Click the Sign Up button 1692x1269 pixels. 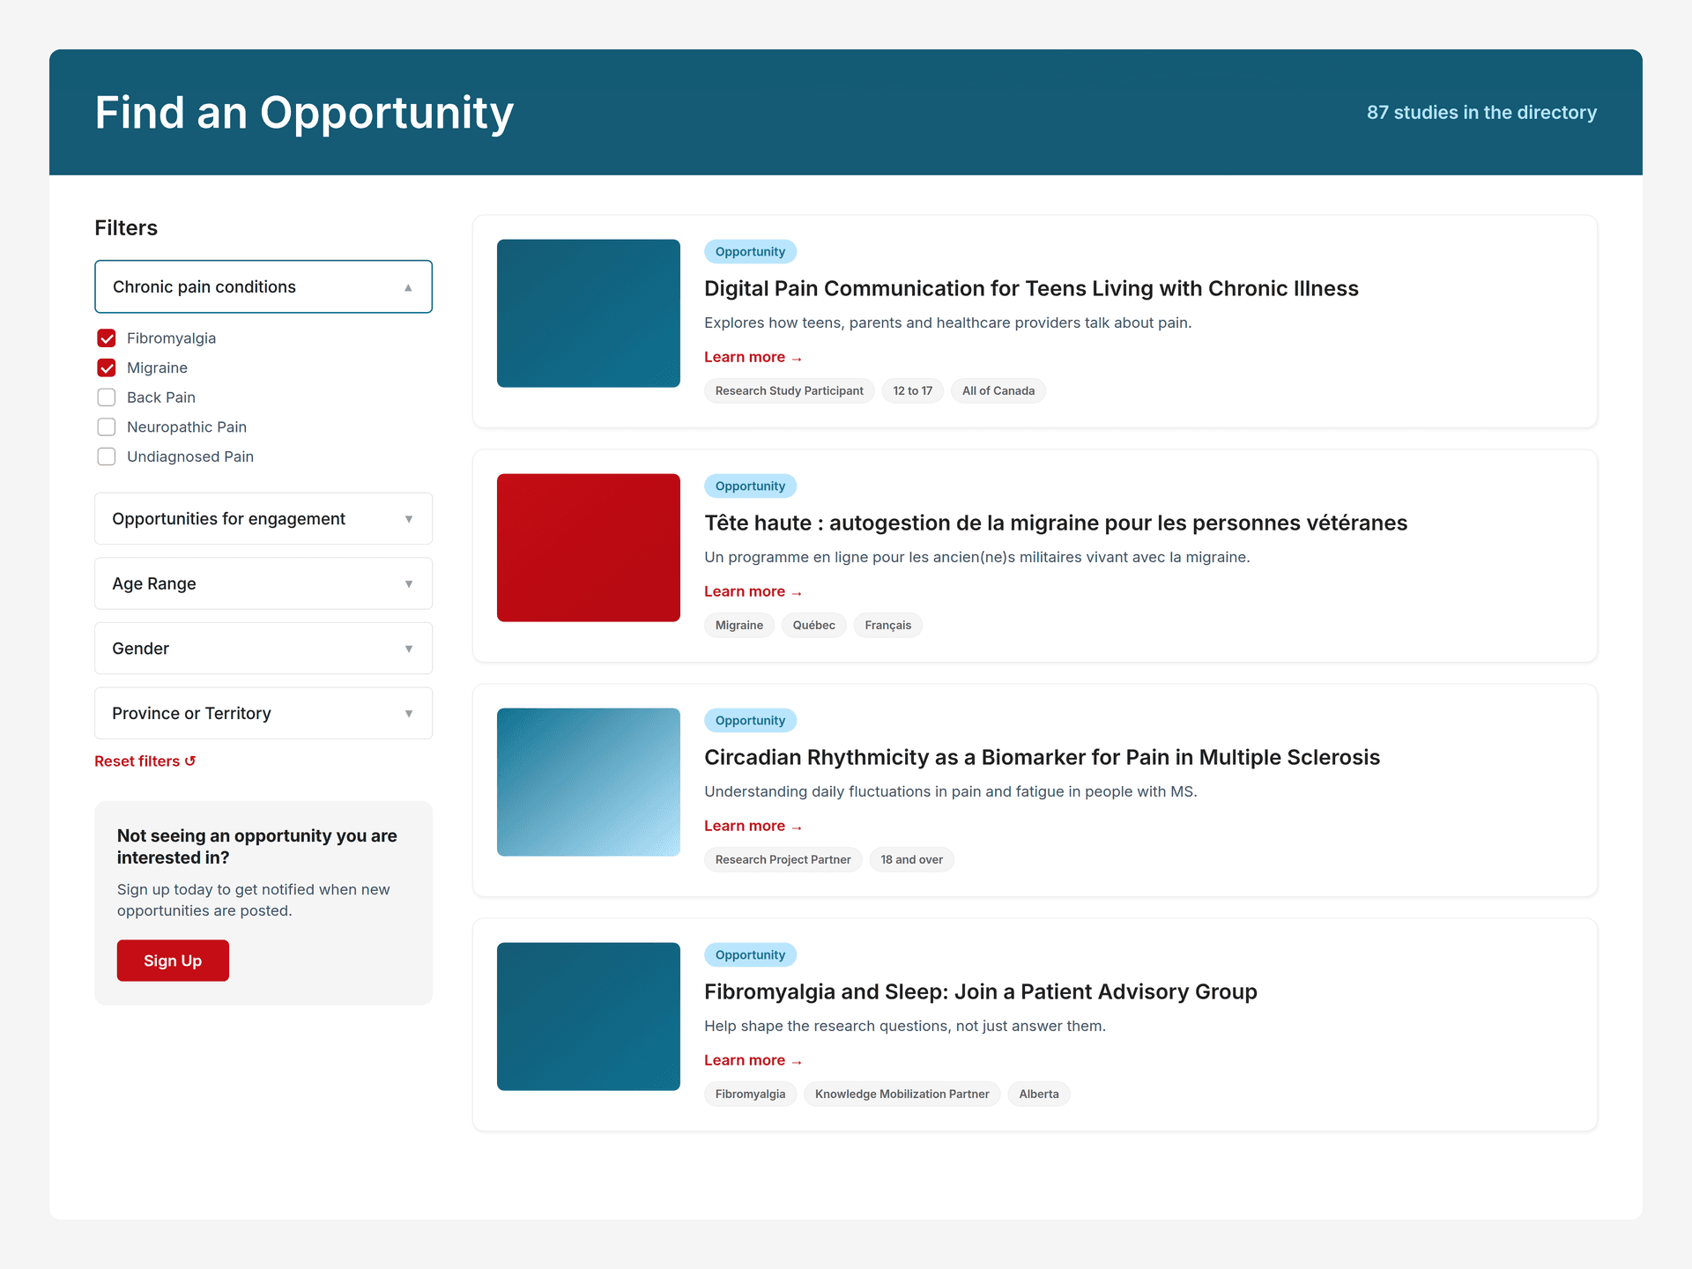173,961
